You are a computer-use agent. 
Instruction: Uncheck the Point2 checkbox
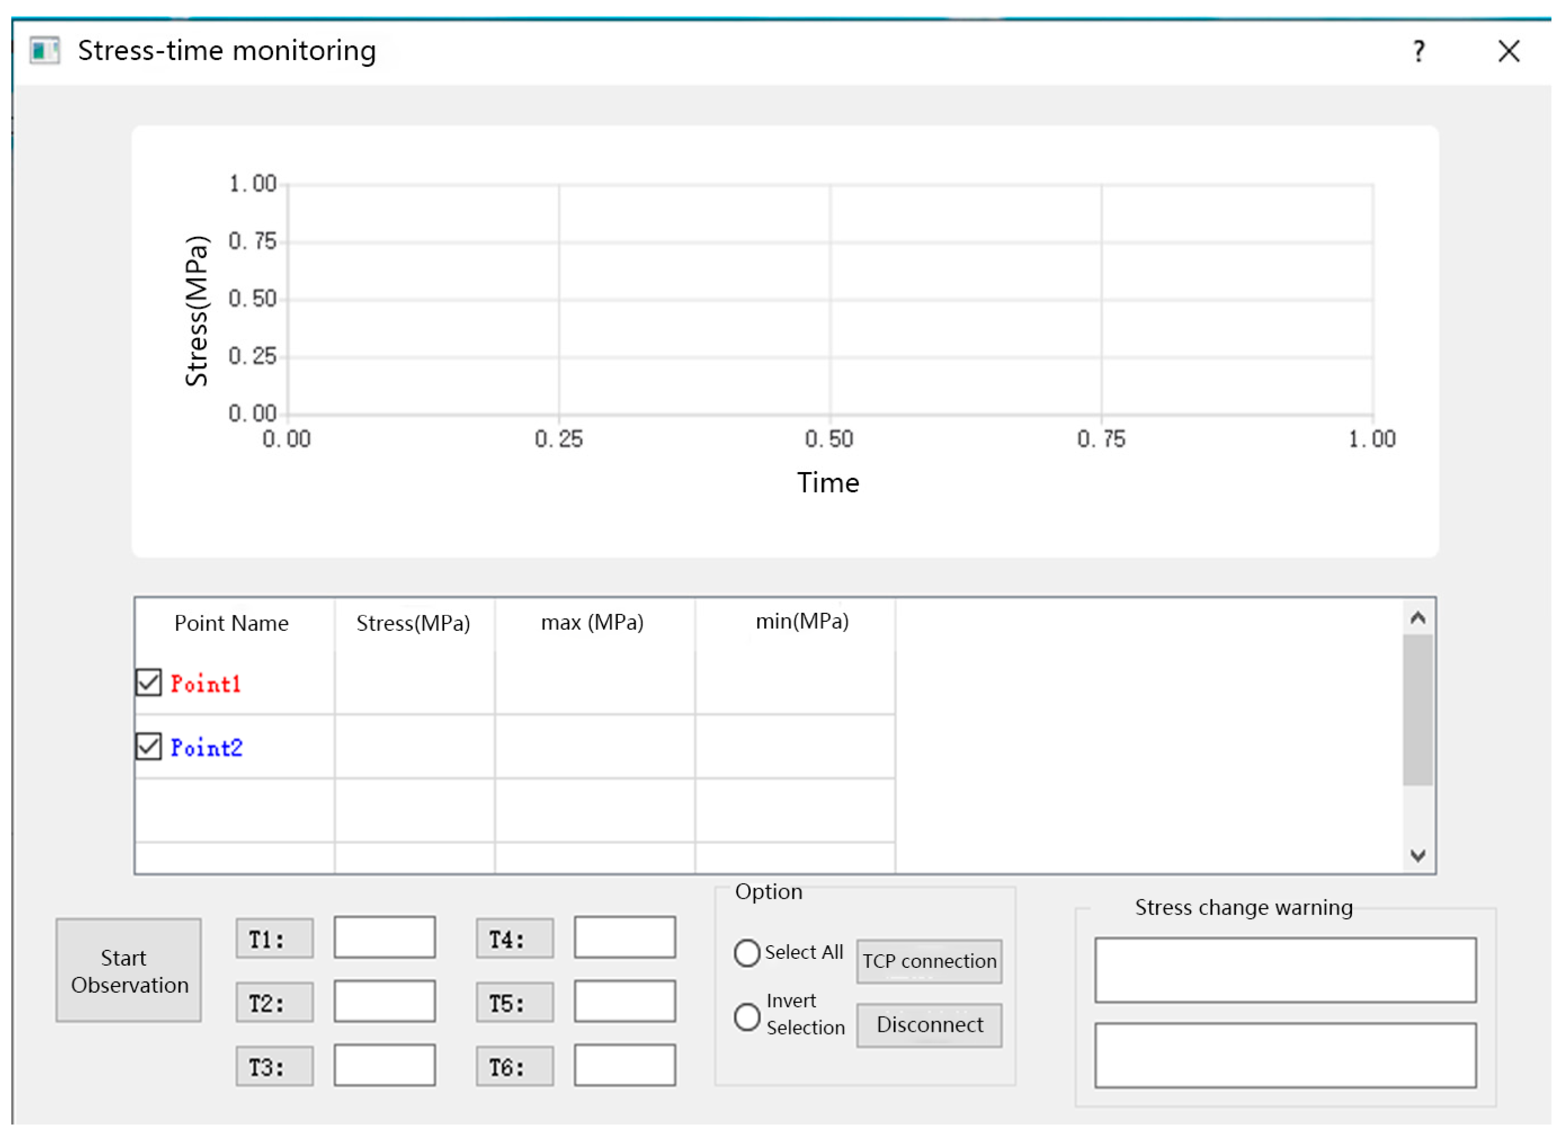click(x=149, y=746)
